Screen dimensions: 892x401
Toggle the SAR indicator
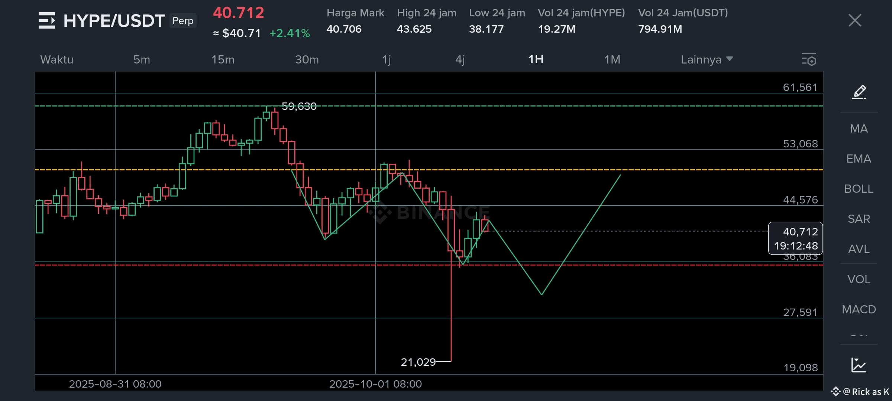click(859, 219)
